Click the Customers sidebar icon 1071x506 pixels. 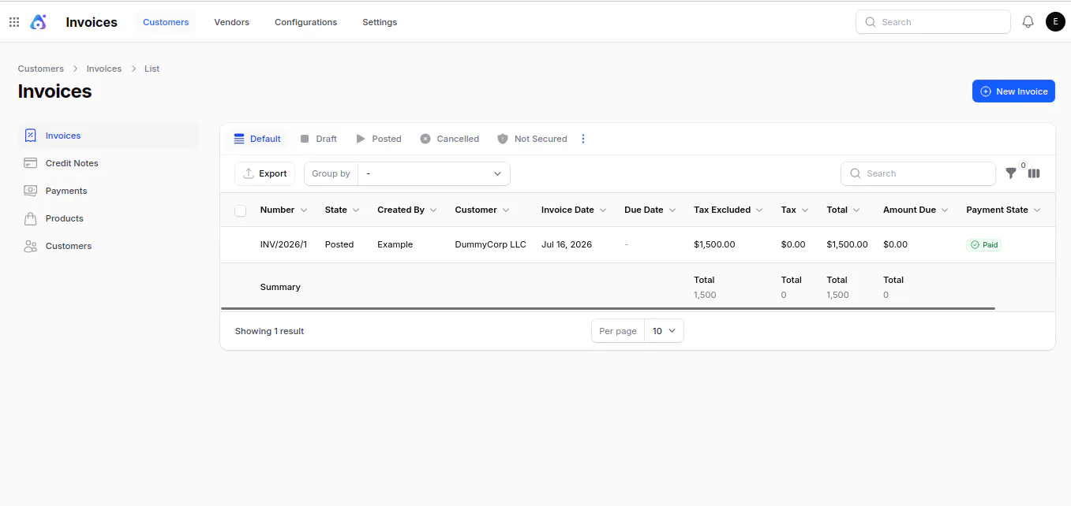pyautogui.click(x=31, y=246)
